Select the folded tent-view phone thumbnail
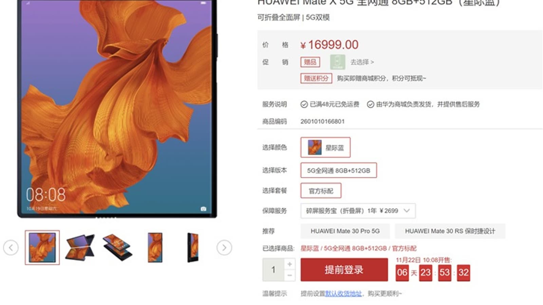This screenshot has width=543, height=305. [x=80, y=247]
